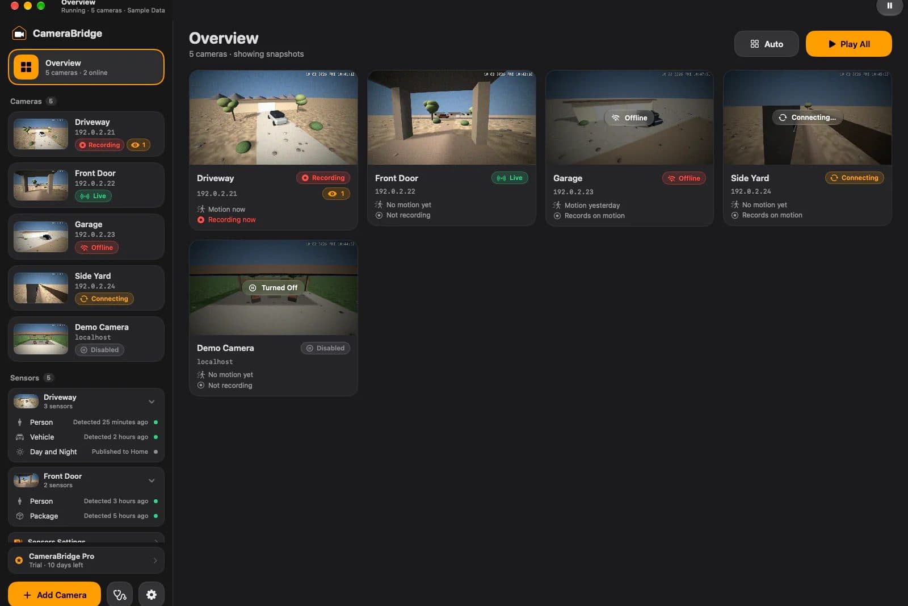Image resolution: width=908 pixels, height=606 pixels.
Task: Click the Play All button
Action: click(x=848, y=44)
